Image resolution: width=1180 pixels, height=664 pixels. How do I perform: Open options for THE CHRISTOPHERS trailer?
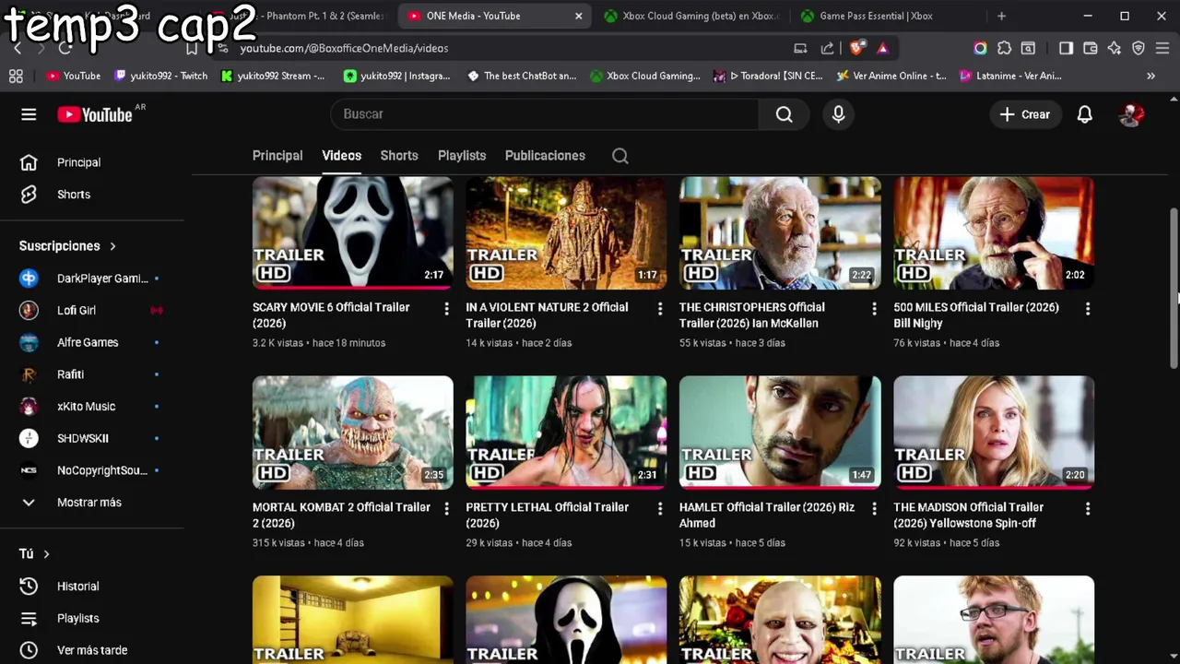pos(874,309)
